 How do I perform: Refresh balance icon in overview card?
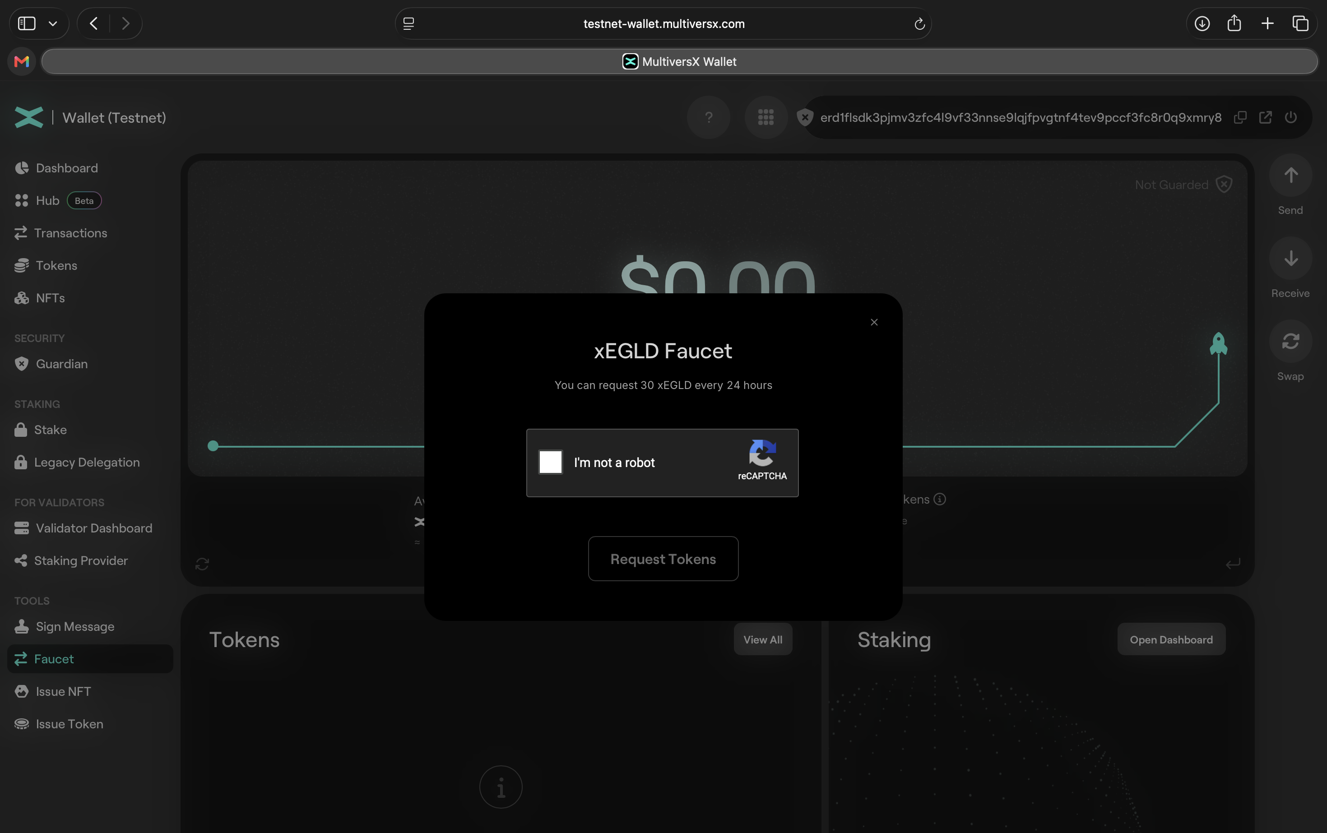(x=202, y=564)
